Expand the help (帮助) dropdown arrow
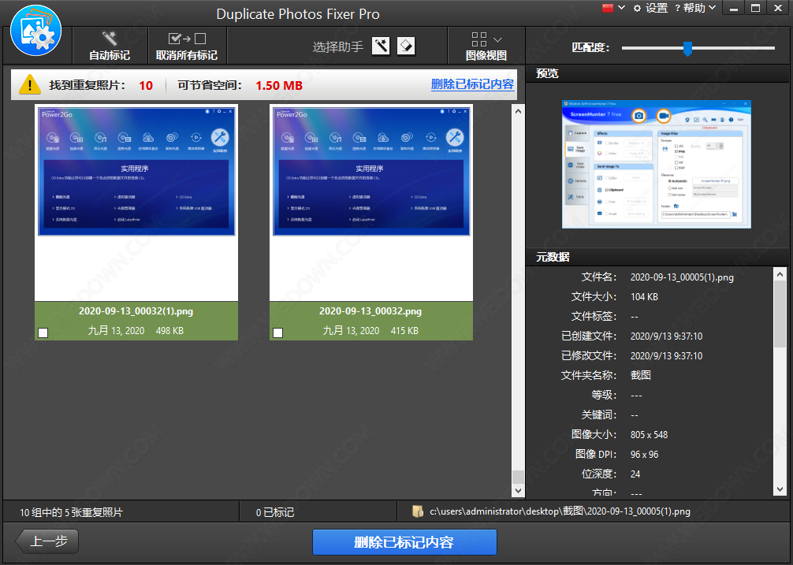 tap(713, 8)
